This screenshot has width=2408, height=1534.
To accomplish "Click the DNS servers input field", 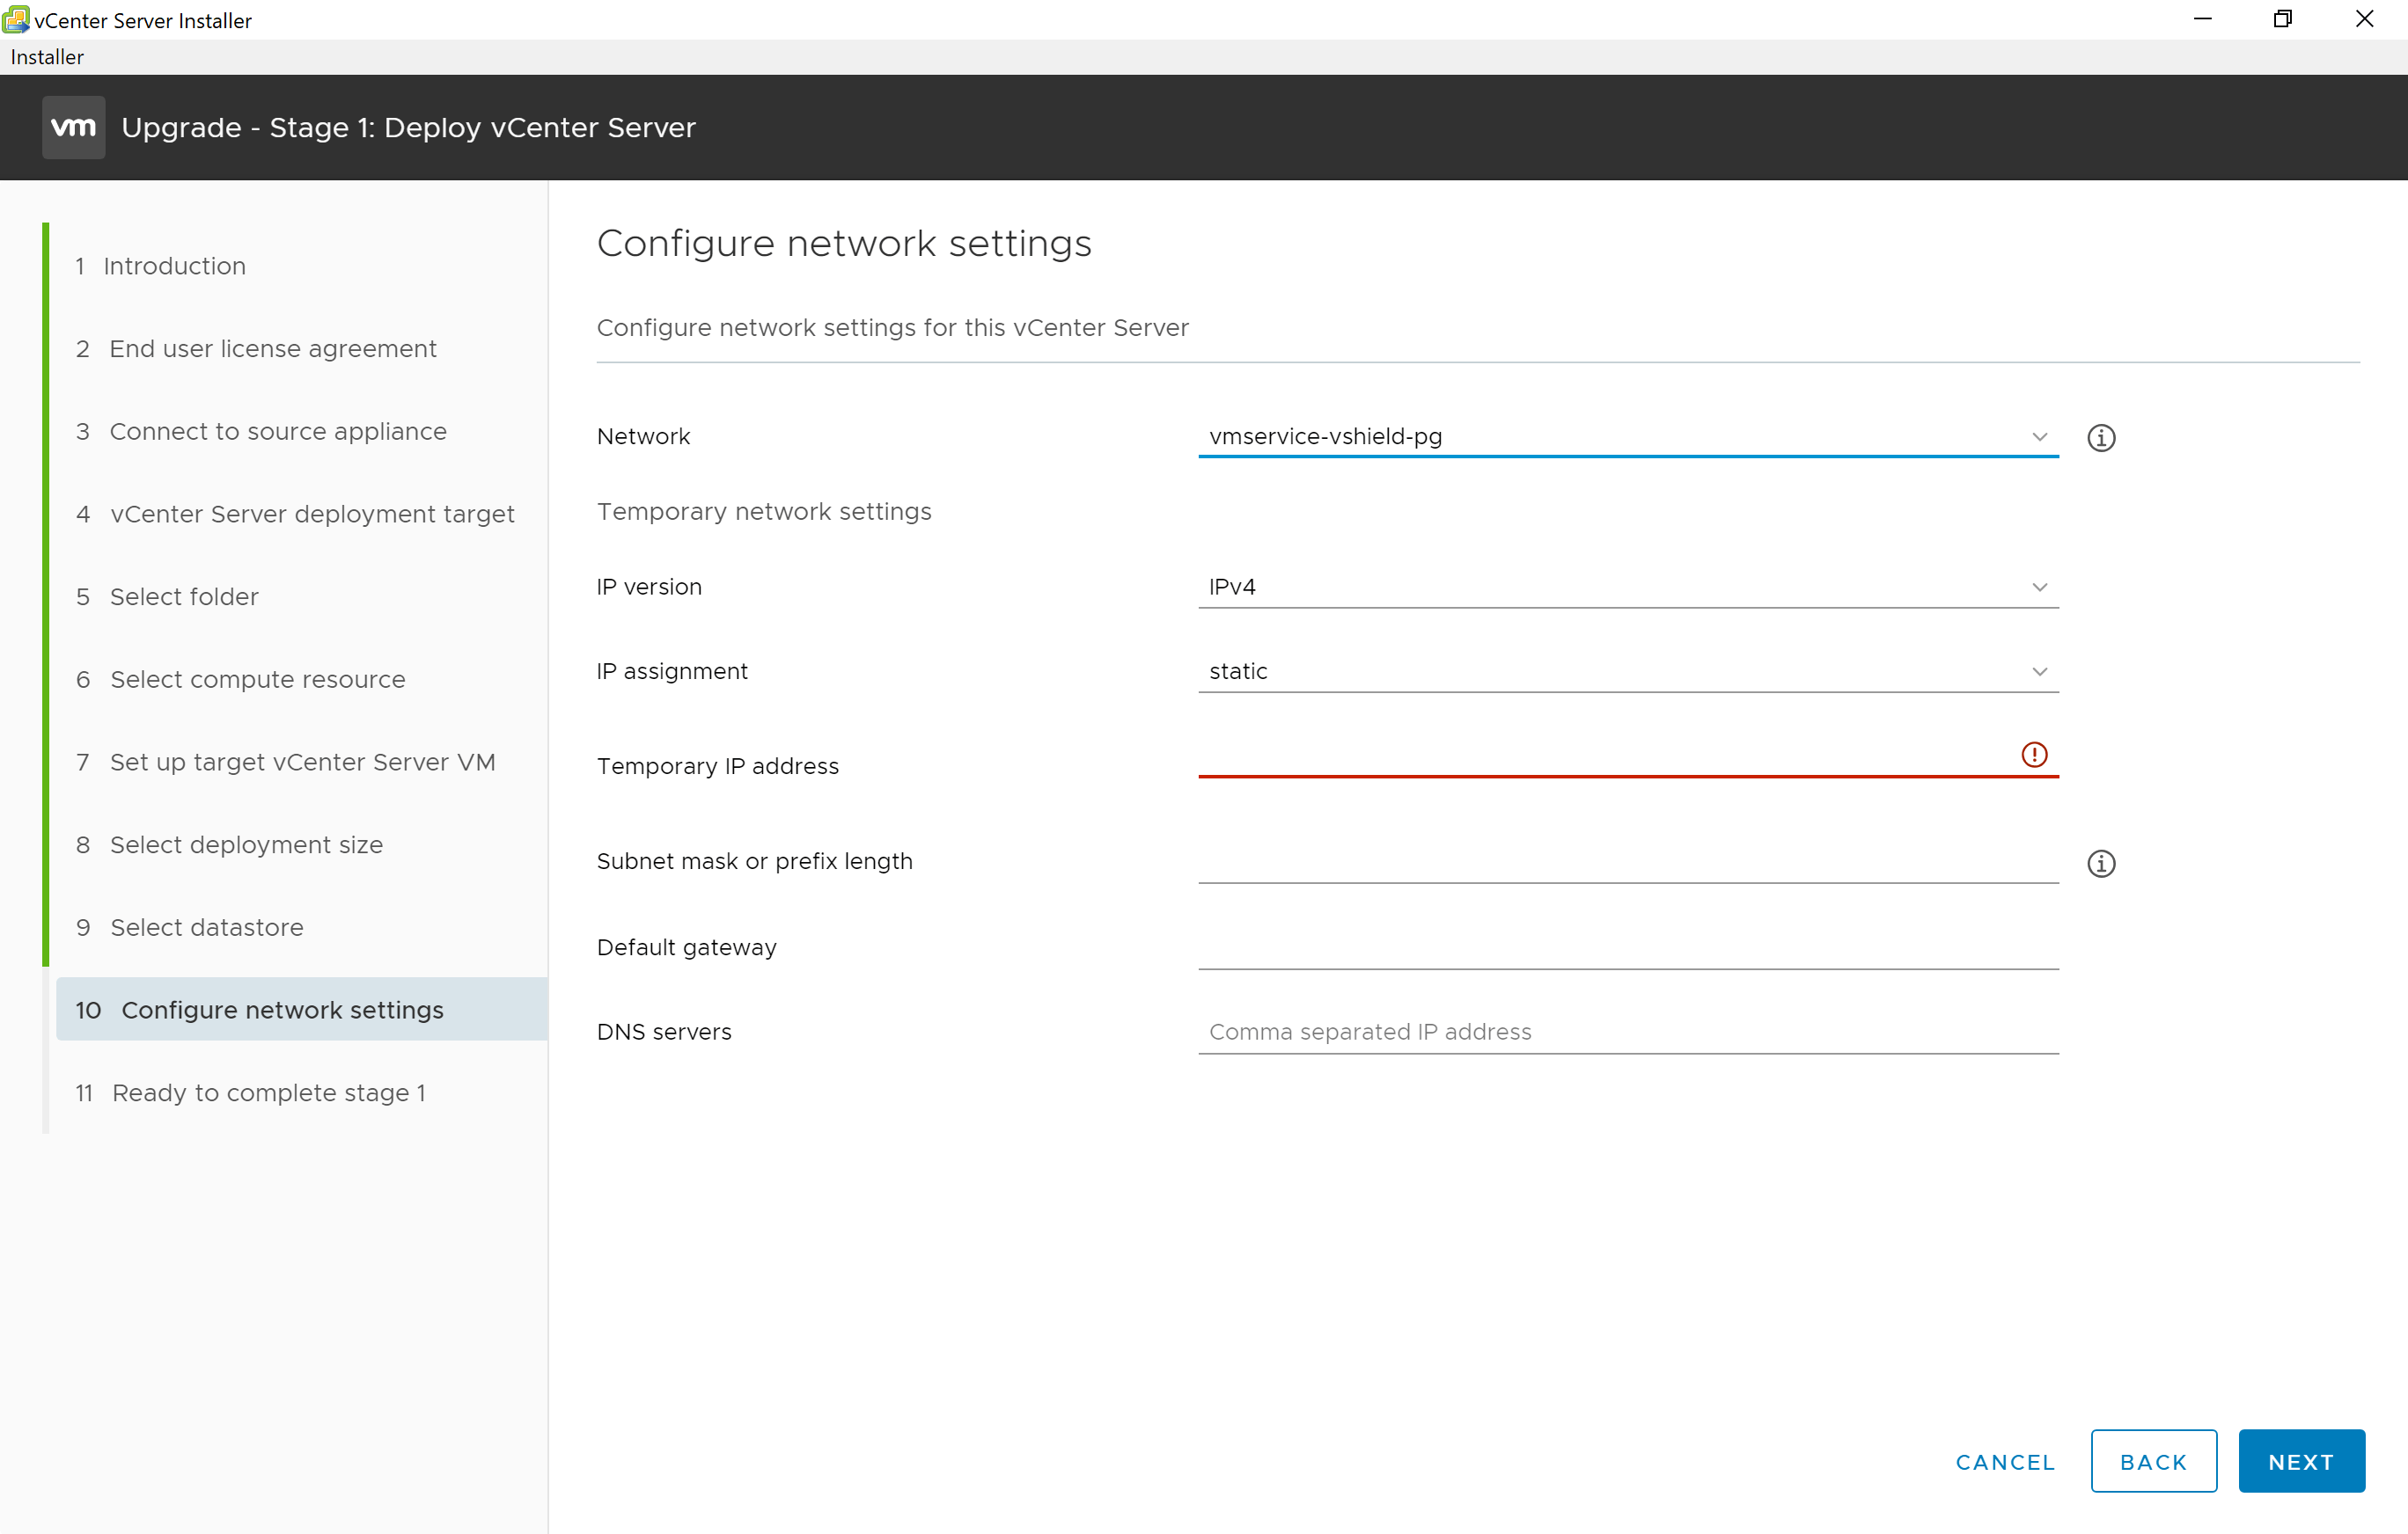I will [x=1629, y=1031].
